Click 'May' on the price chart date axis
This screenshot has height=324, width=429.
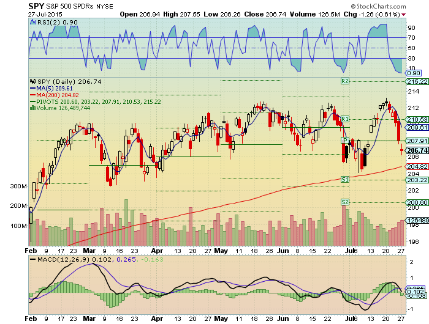coord(221,251)
